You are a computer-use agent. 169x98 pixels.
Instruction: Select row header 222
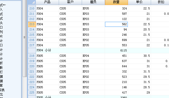pyautogui.click(x=32, y=77)
